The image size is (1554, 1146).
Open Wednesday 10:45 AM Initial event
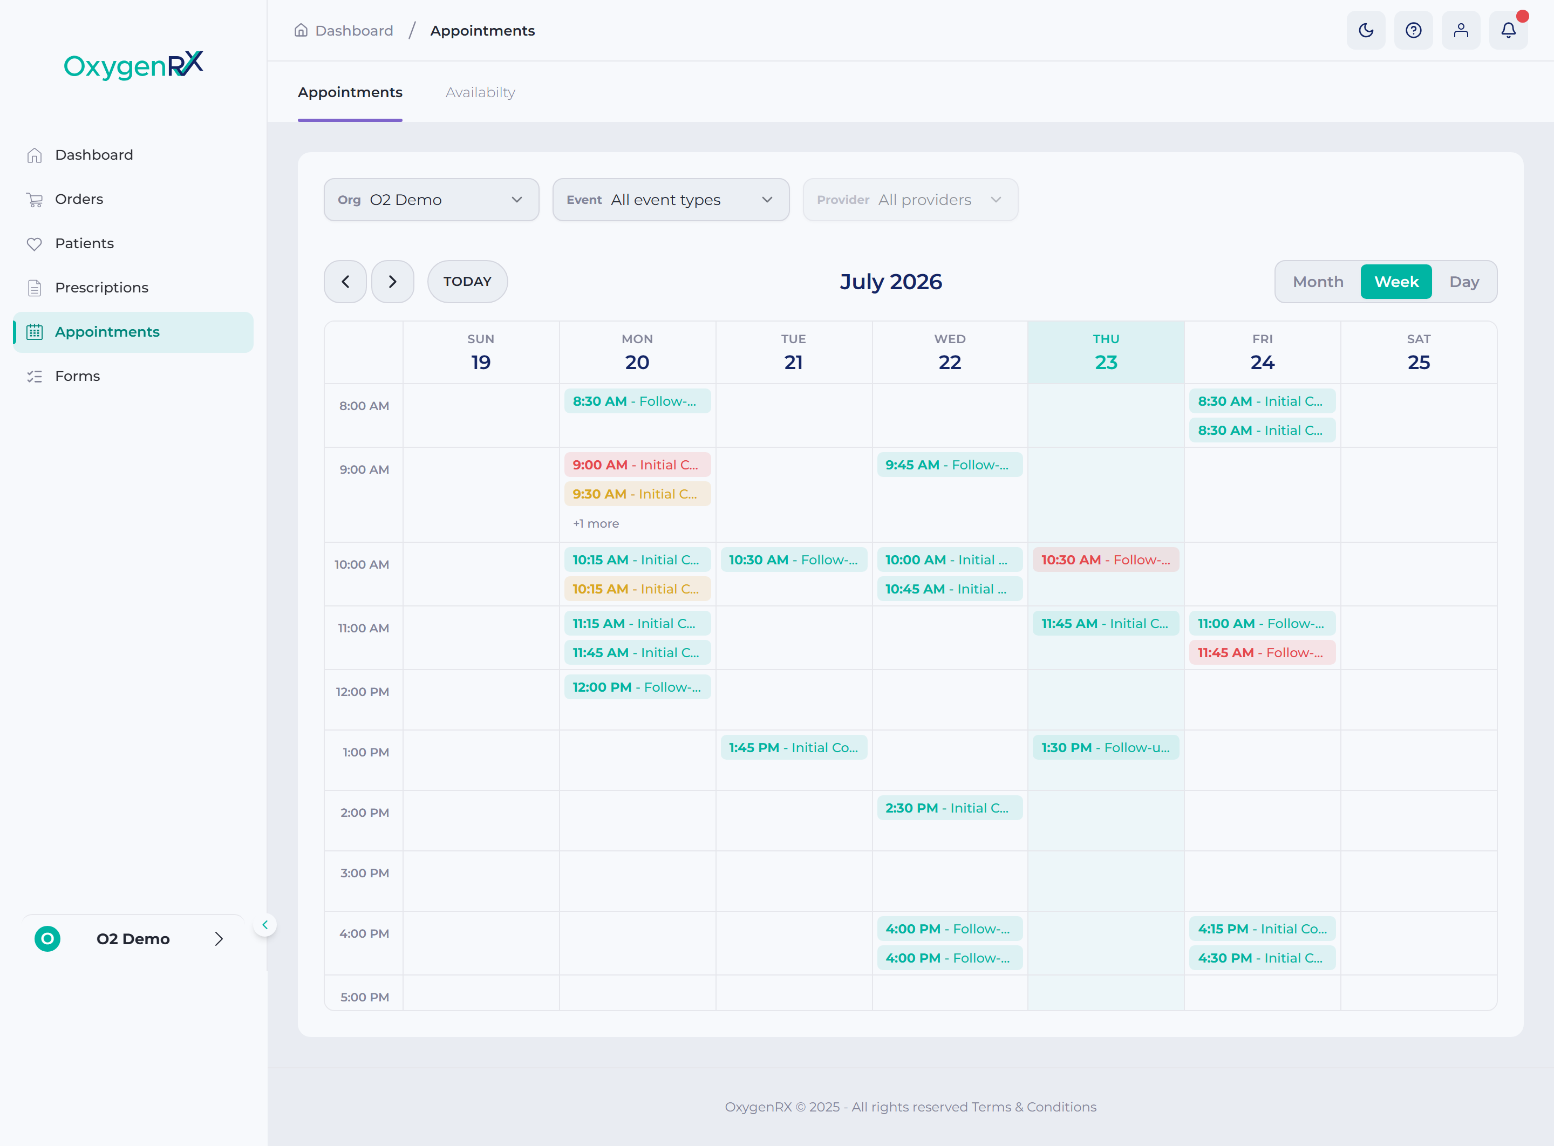point(950,589)
